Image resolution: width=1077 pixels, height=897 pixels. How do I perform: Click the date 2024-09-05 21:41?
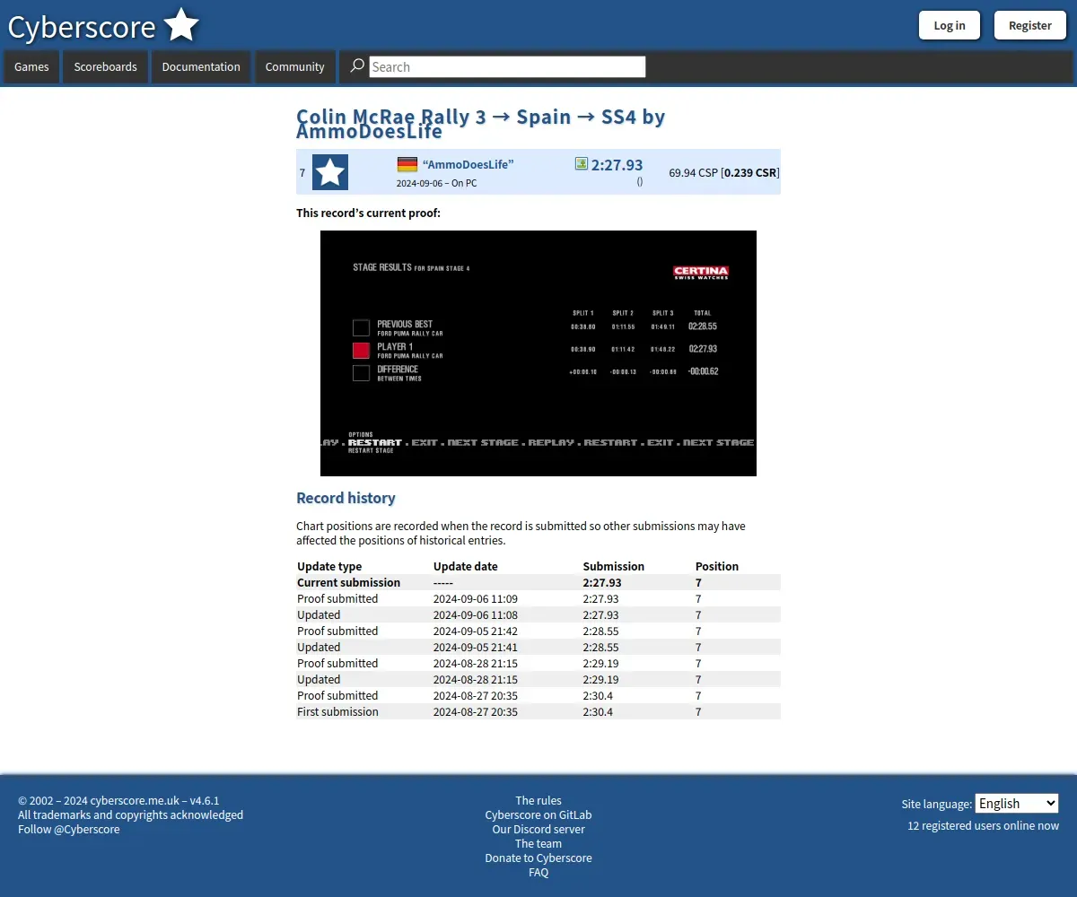pyautogui.click(x=476, y=647)
